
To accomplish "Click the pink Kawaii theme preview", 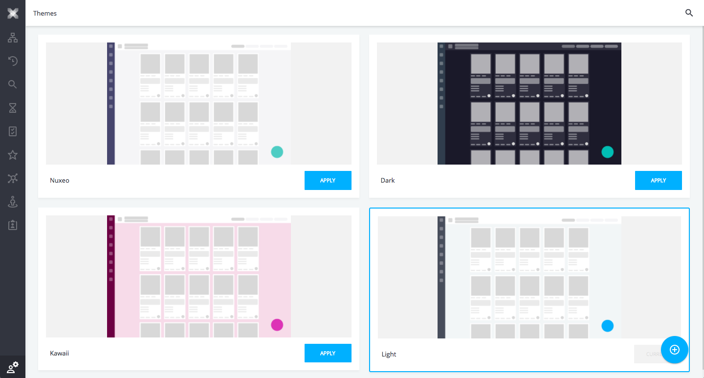I will coord(198,276).
